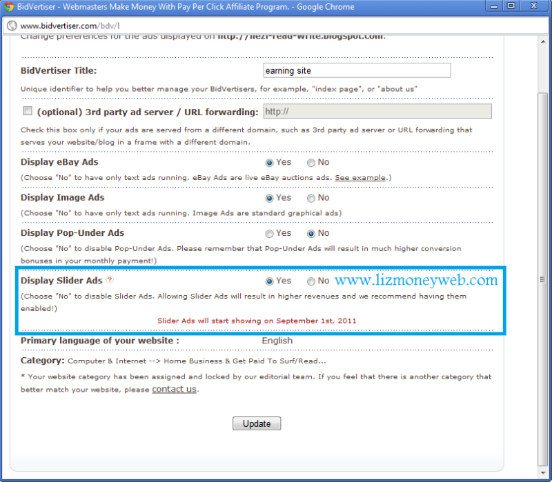Click the 'English' primary language value
This screenshot has width=552, height=482.
pos(277,341)
